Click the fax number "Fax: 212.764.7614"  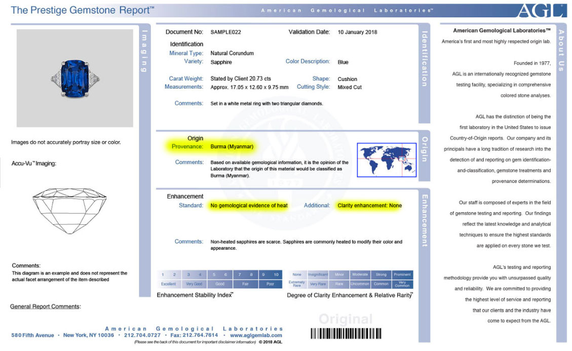(x=194, y=335)
